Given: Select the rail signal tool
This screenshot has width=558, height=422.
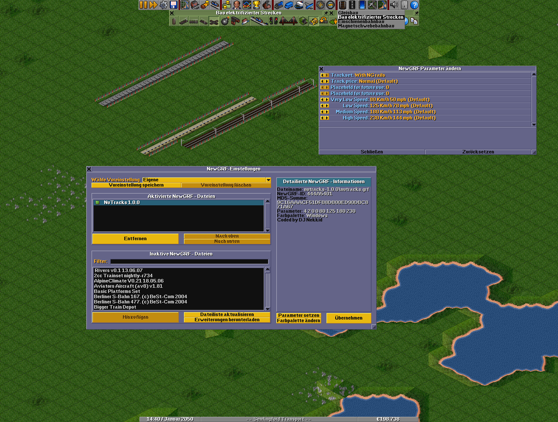Looking at the screenshot, I should click(273, 21).
